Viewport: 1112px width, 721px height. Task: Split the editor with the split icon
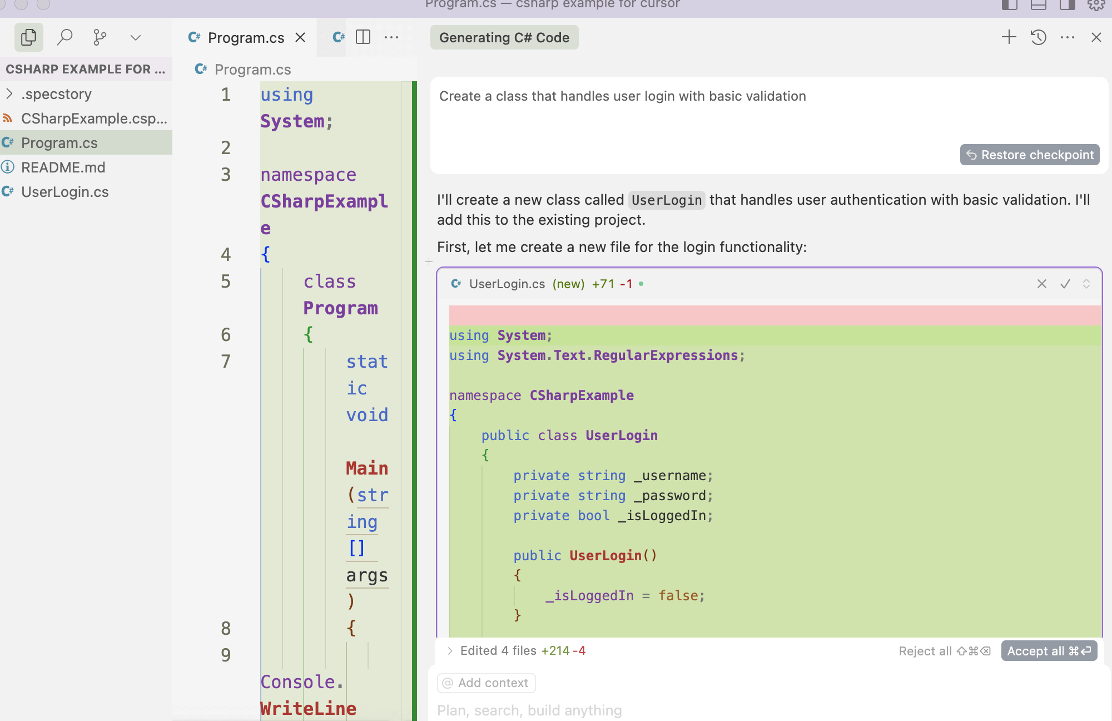coord(363,37)
